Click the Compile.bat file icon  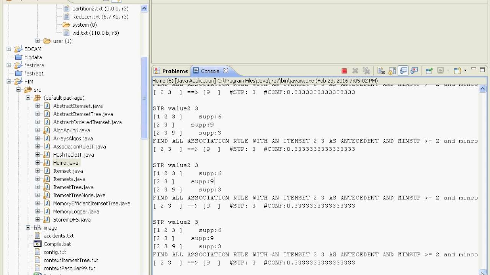click(37, 244)
